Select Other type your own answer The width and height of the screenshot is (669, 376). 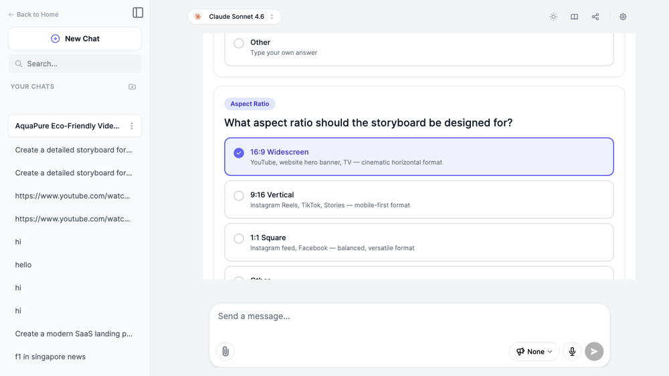click(x=239, y=43)
